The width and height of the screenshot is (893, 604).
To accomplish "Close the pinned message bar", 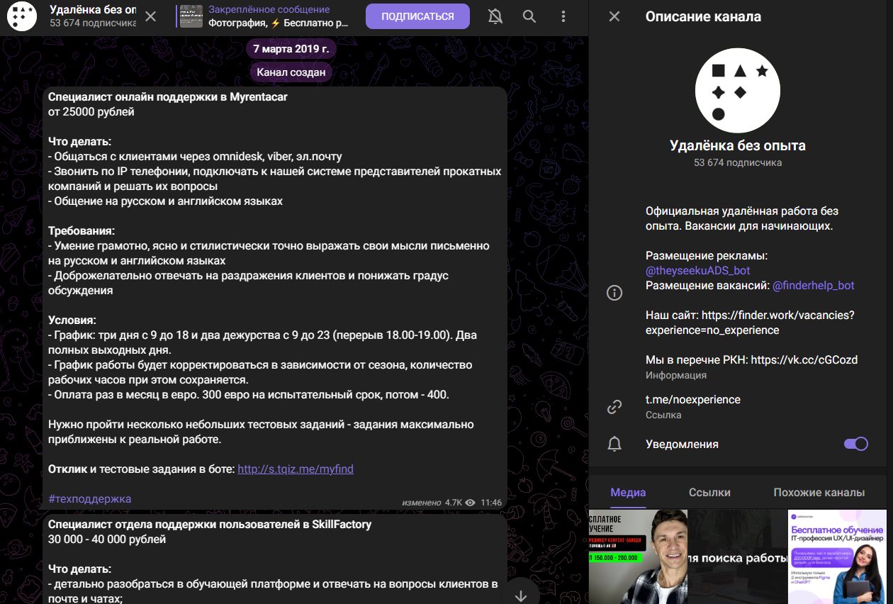I will point(151,16).
